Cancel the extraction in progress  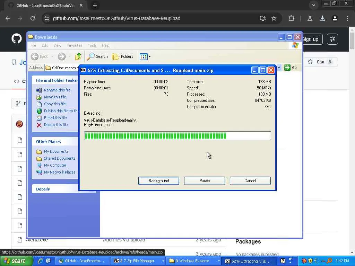tap(250, 181)
